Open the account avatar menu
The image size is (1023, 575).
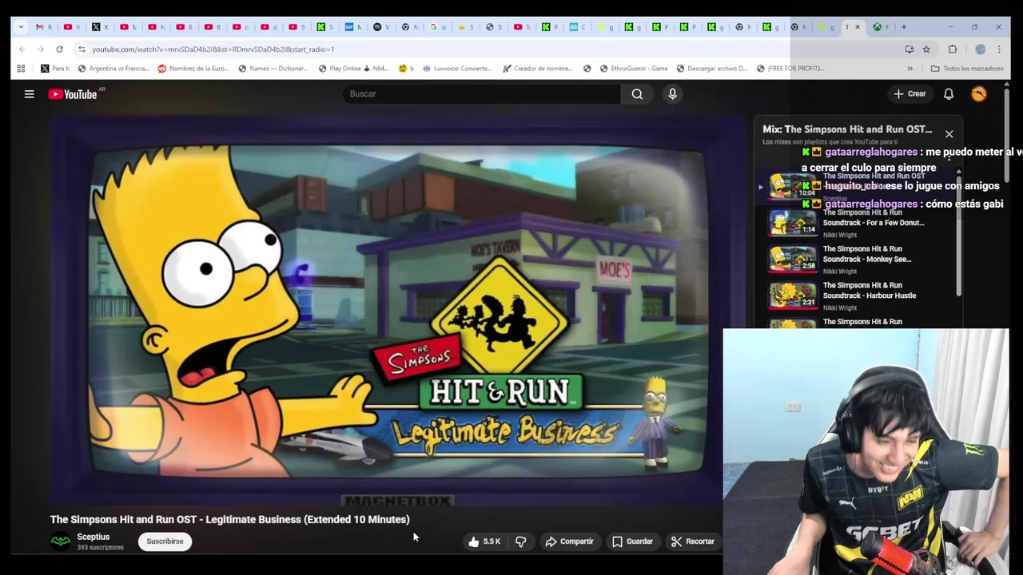coord(979,93)
